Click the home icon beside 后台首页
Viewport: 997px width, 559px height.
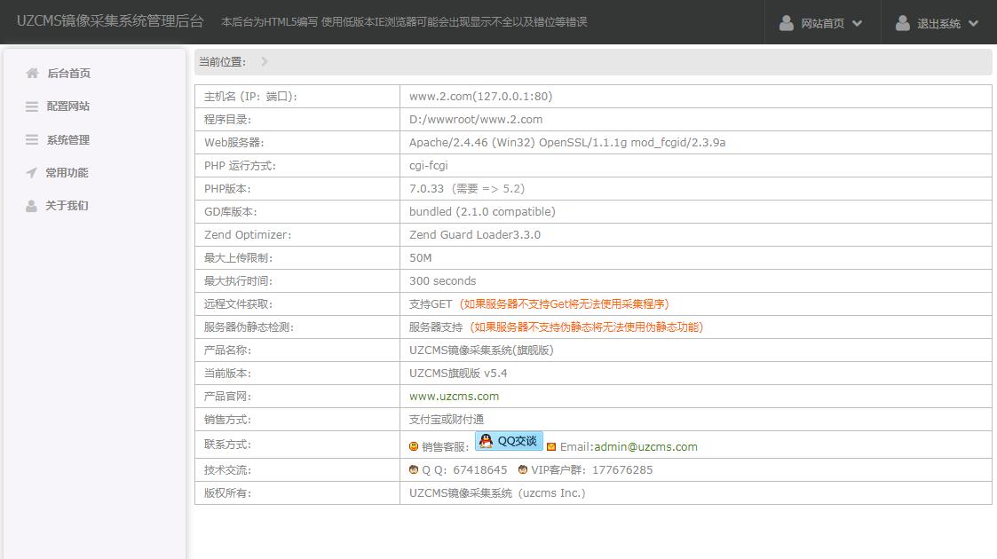click(x=33, y=73)
